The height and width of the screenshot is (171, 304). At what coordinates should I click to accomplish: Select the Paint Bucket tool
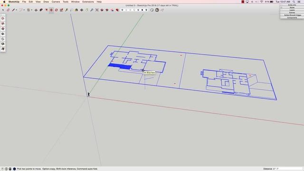point(76,10)
